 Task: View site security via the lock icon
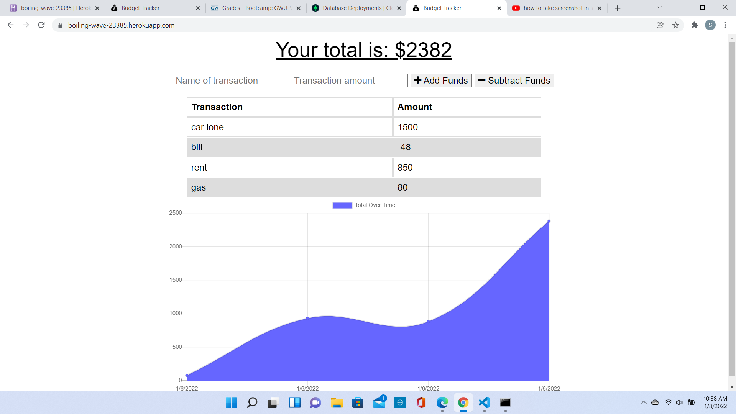(x=60, y=25)
